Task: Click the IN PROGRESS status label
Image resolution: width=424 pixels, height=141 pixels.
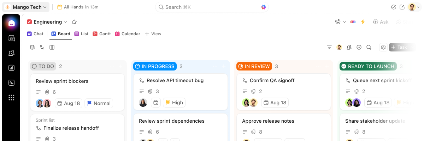Action: (x=155, y=66)
